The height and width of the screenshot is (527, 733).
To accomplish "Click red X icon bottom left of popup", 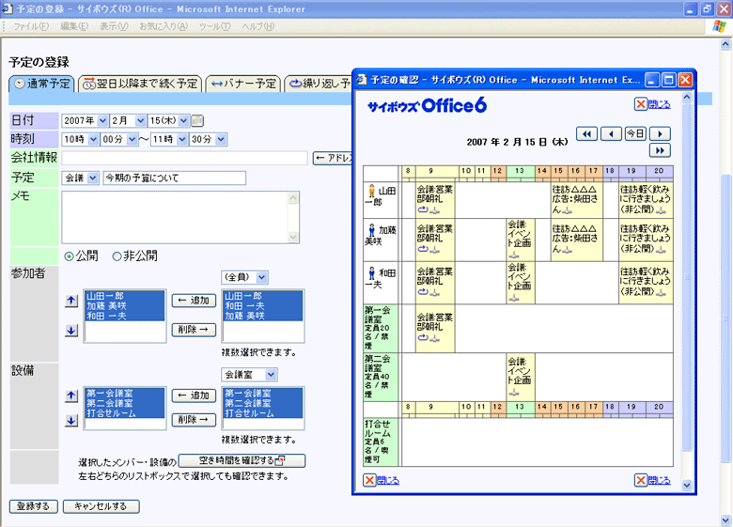I will [x=369, y=480].
